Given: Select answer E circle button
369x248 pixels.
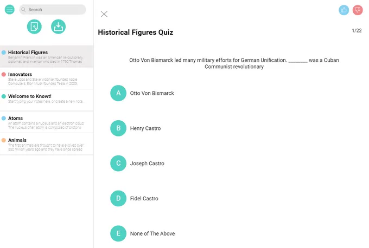Looking at the screenshot, I should coord(118,233).
